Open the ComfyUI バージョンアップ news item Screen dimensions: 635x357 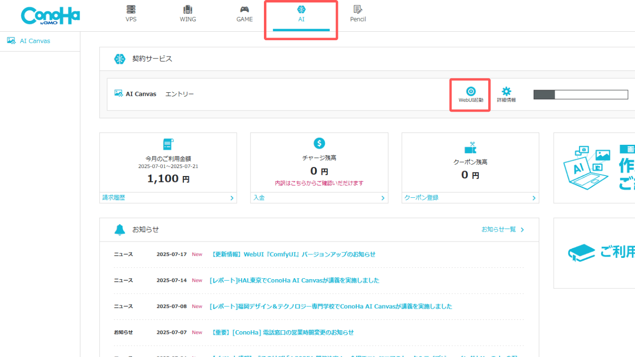293,254
